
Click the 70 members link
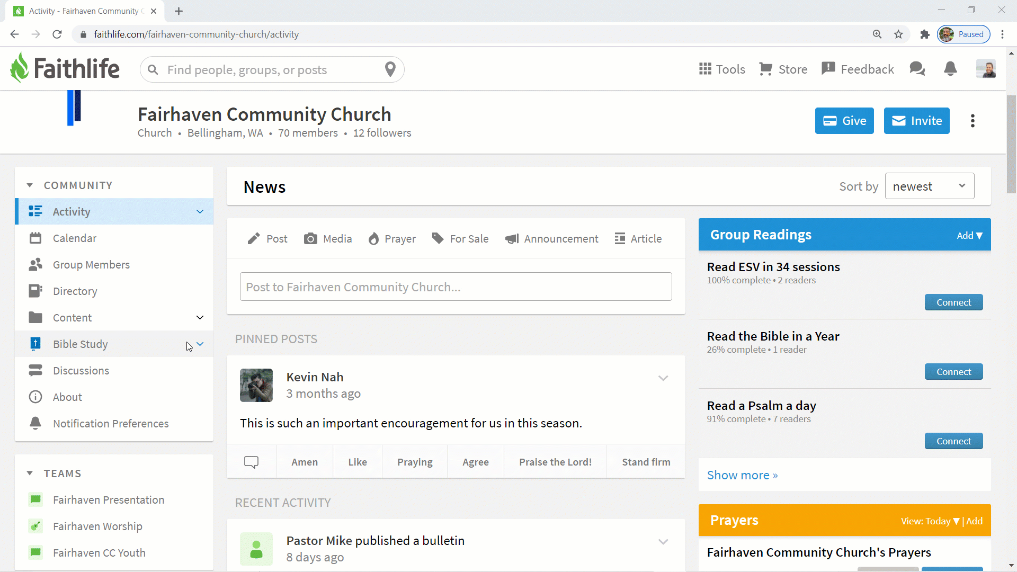pos(308,133)
